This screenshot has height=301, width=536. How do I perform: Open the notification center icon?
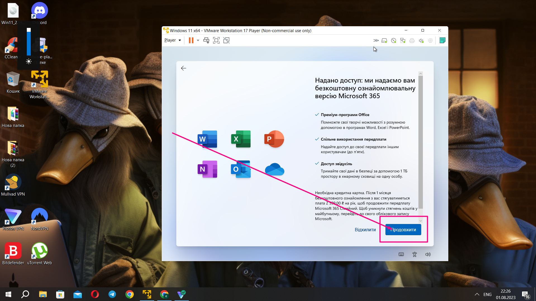click(525, 295)
